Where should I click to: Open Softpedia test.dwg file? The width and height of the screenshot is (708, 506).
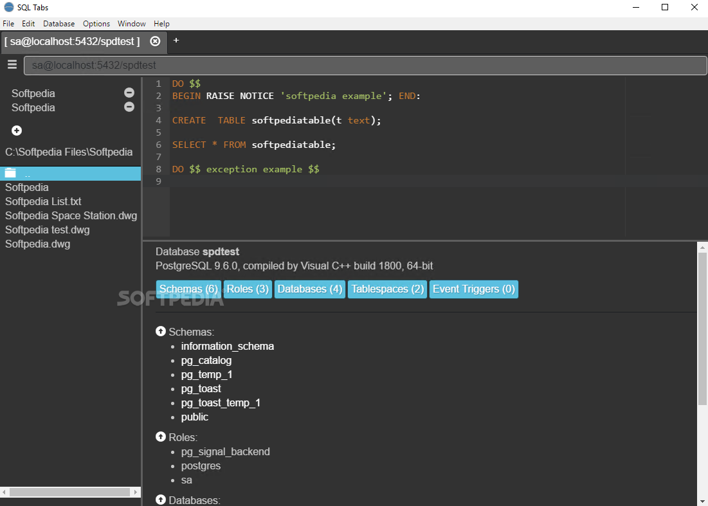[48, 230]
